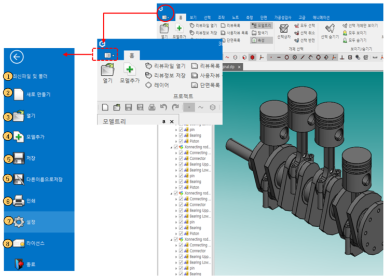Click the 선택상자 selection box icon
Image resolution: width=384 pixels, height=277 pixels.
tap(284, 29)
